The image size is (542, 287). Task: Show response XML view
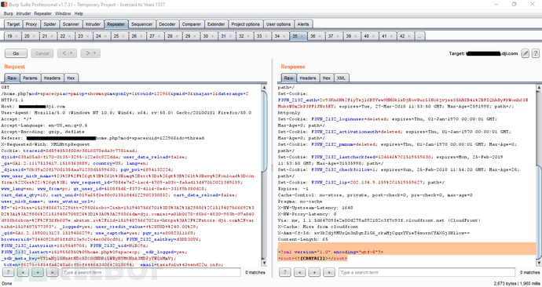click(341, 78)
